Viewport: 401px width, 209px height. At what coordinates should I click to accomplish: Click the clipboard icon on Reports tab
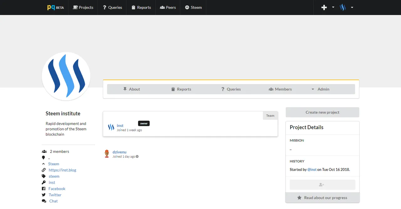[x=173, y=89]
